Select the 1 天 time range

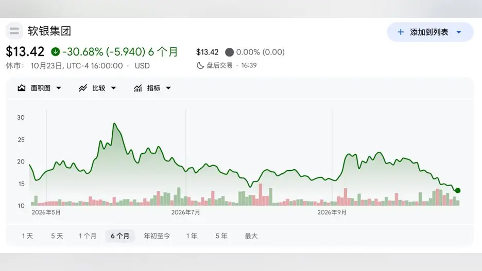click(x=27, y=236)
